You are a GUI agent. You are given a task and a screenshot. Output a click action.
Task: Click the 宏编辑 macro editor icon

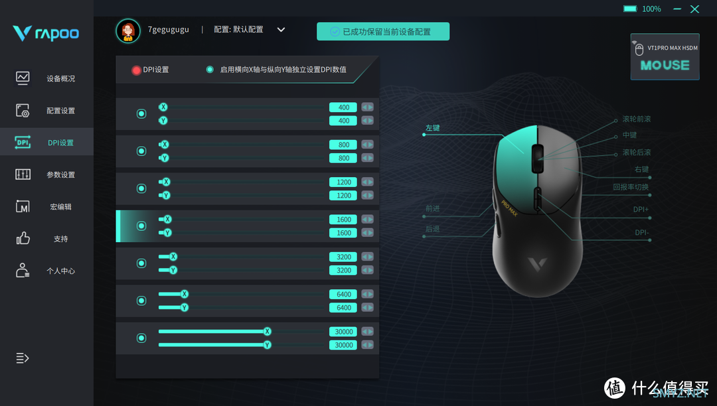tap(23, 206)
